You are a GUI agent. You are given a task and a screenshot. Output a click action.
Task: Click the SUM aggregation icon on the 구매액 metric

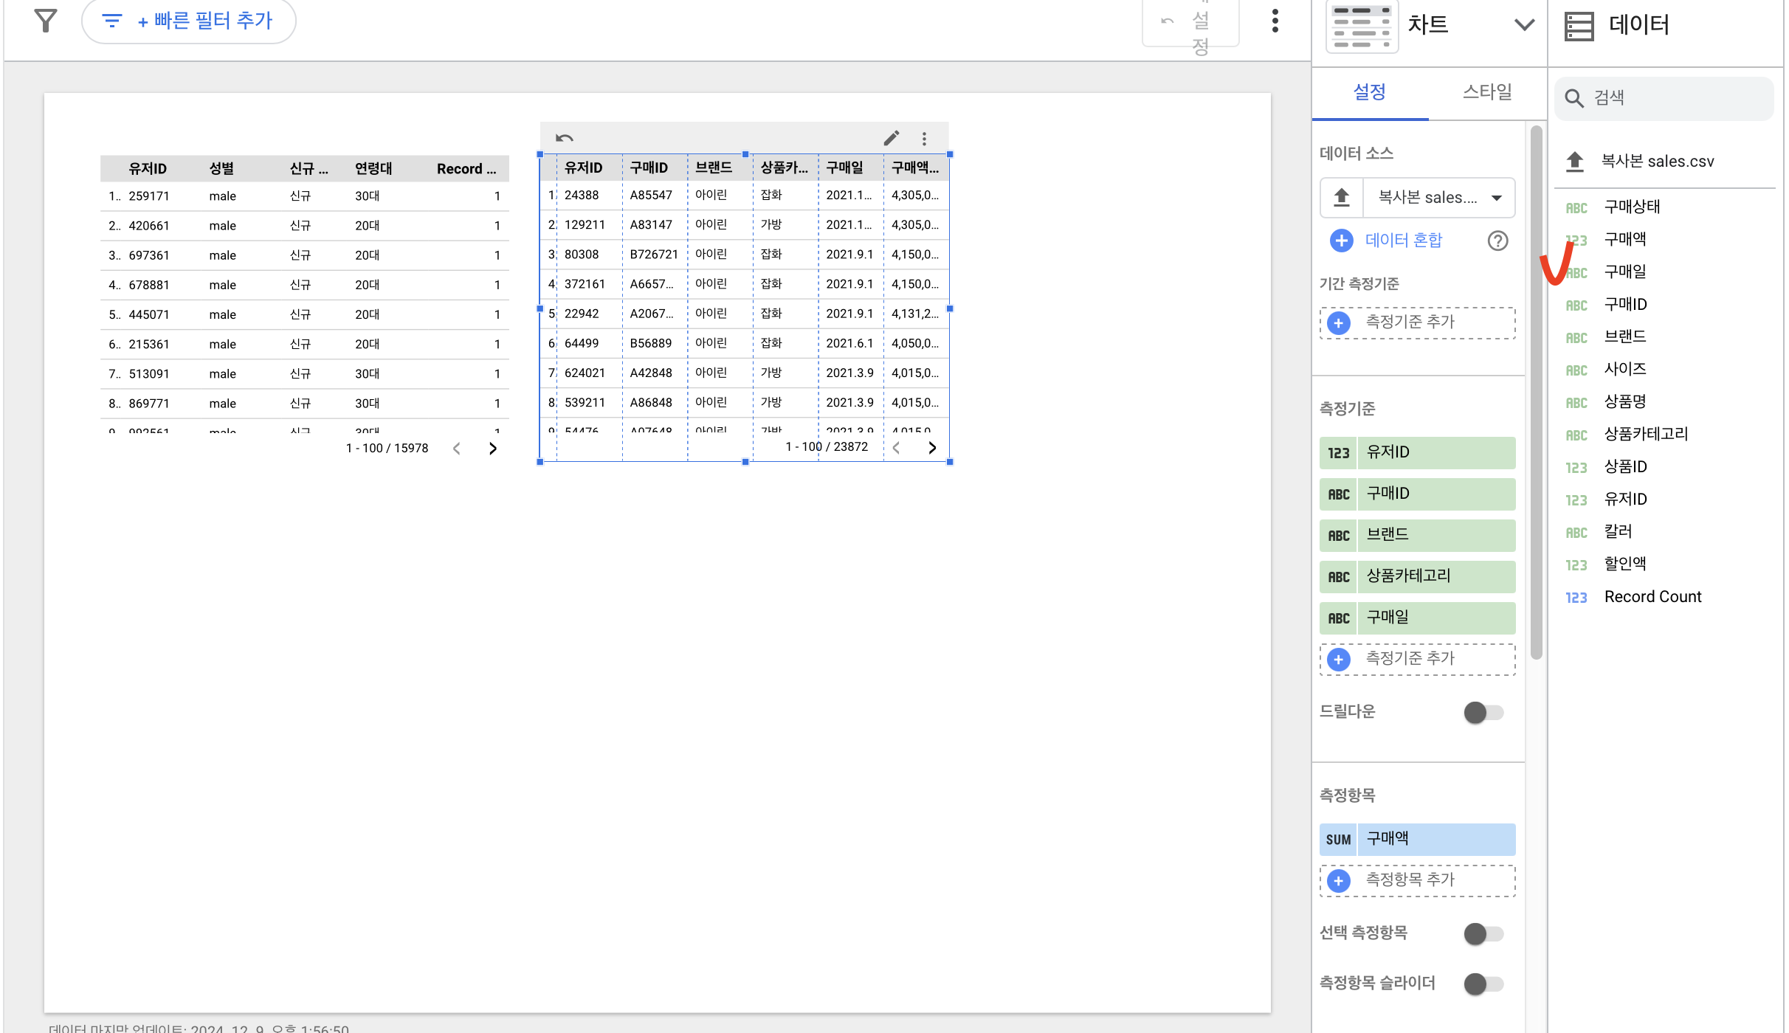[1338, 839]
